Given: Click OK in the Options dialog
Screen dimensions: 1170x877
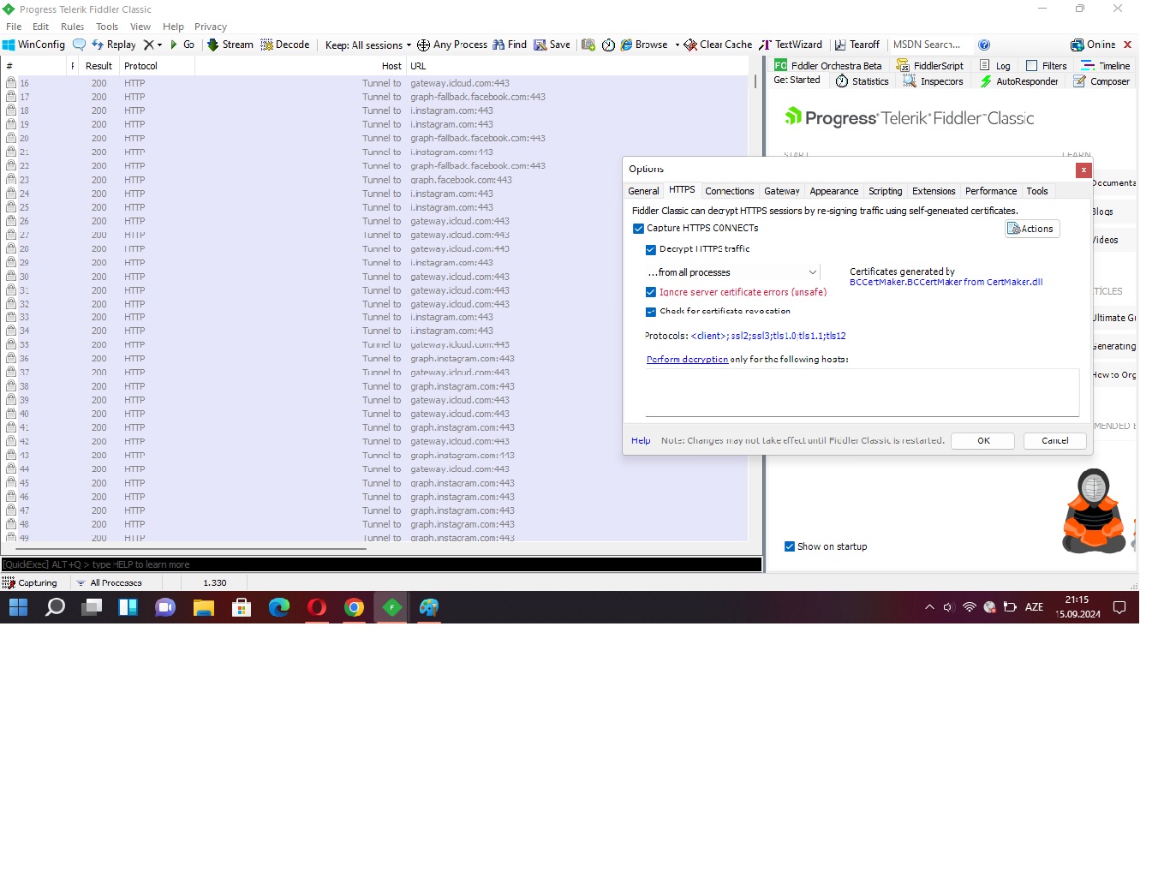Looking at the screenshot, I should point(982,440).
